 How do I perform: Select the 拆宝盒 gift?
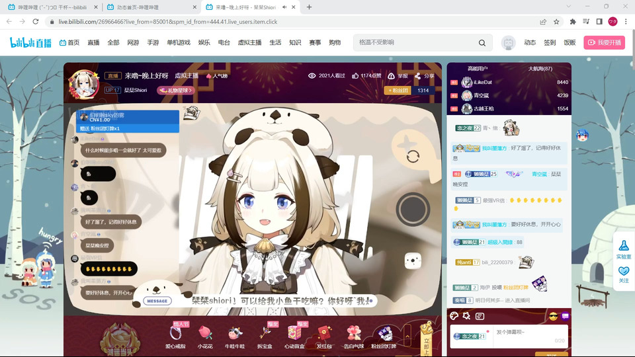(x=265, y=337)
